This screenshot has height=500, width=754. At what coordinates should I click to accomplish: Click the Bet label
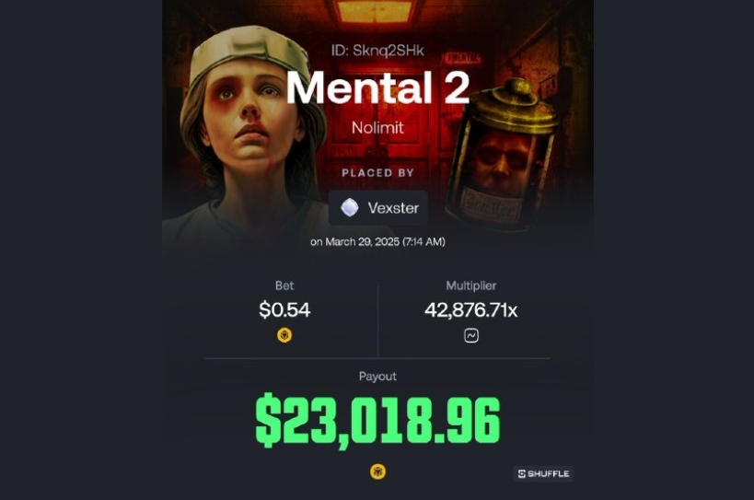coord(284,285)
